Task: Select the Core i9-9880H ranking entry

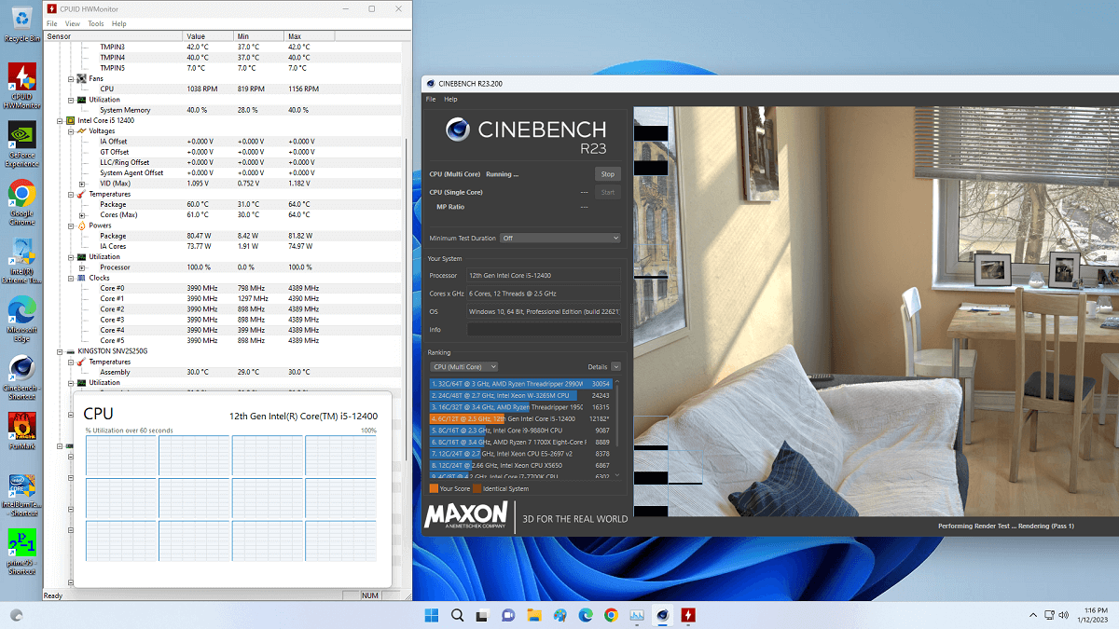Action: (x=519, y=431)
